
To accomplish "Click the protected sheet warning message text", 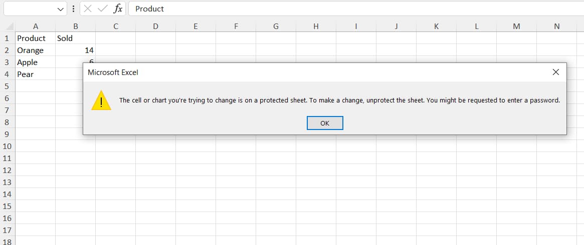I will [339, 100].
